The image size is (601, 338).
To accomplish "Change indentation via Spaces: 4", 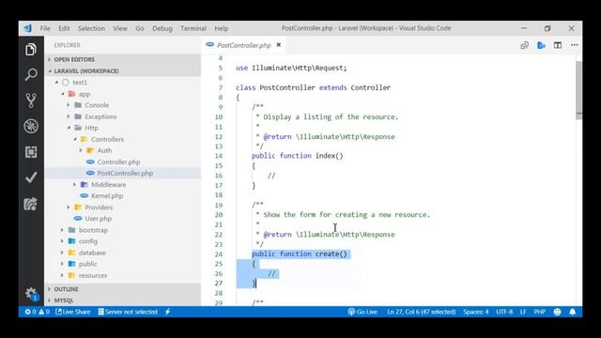I will (476, 312).
